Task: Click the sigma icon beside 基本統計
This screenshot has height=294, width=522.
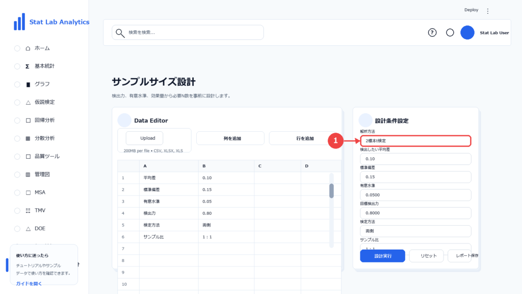Action: coord(28,66)
